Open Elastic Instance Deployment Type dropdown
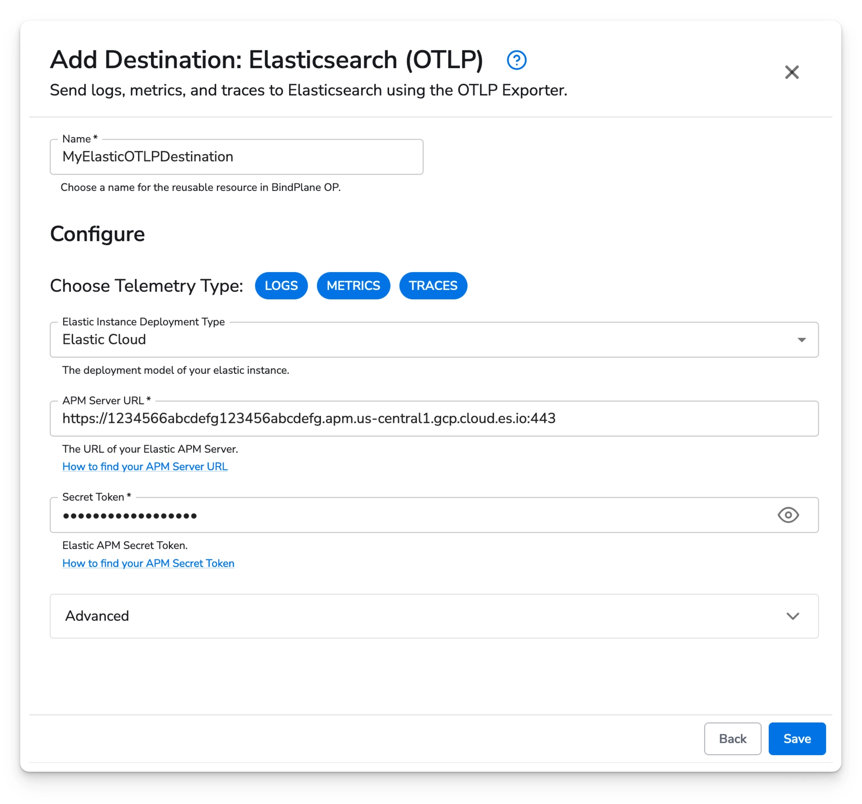This screenshot has height=804, width=862. tap(434, 340)
